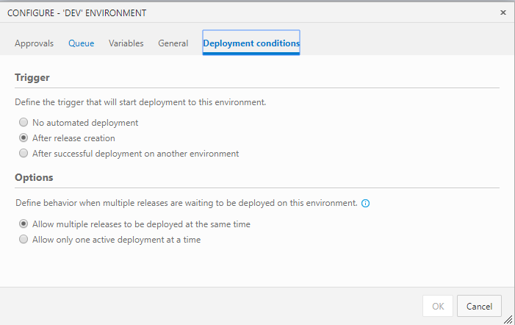Select After successful deployment on another environment
Viewport: 515px width, 325px height.
(24, 154)
